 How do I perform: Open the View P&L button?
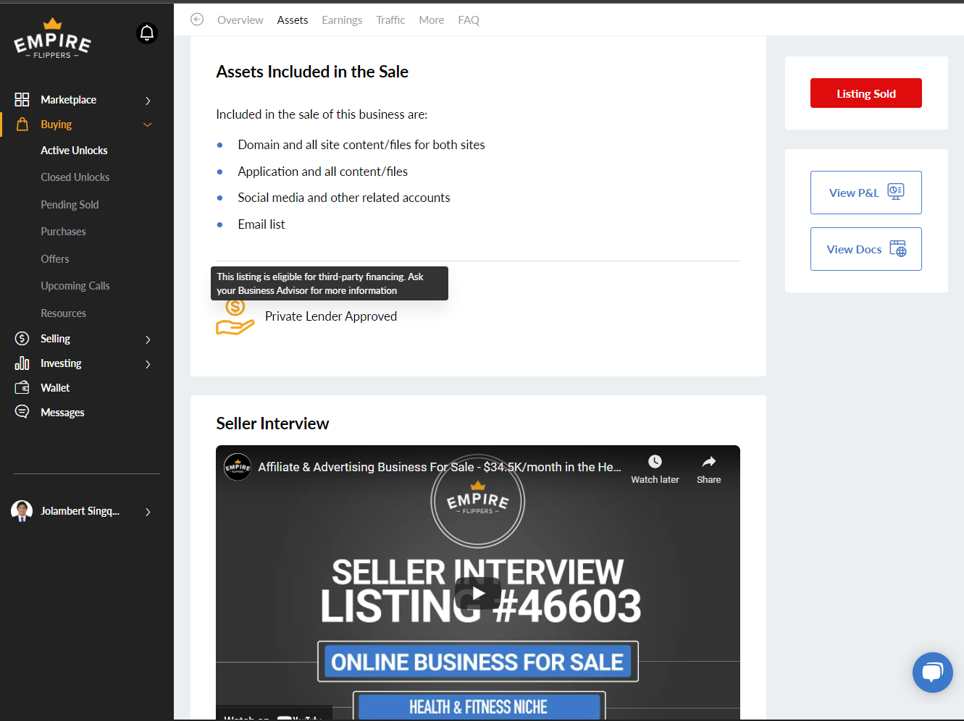click(x=866, y=193)
